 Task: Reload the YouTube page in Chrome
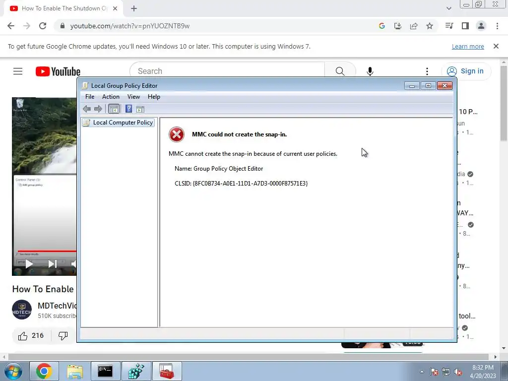click(x=43, y=26)
